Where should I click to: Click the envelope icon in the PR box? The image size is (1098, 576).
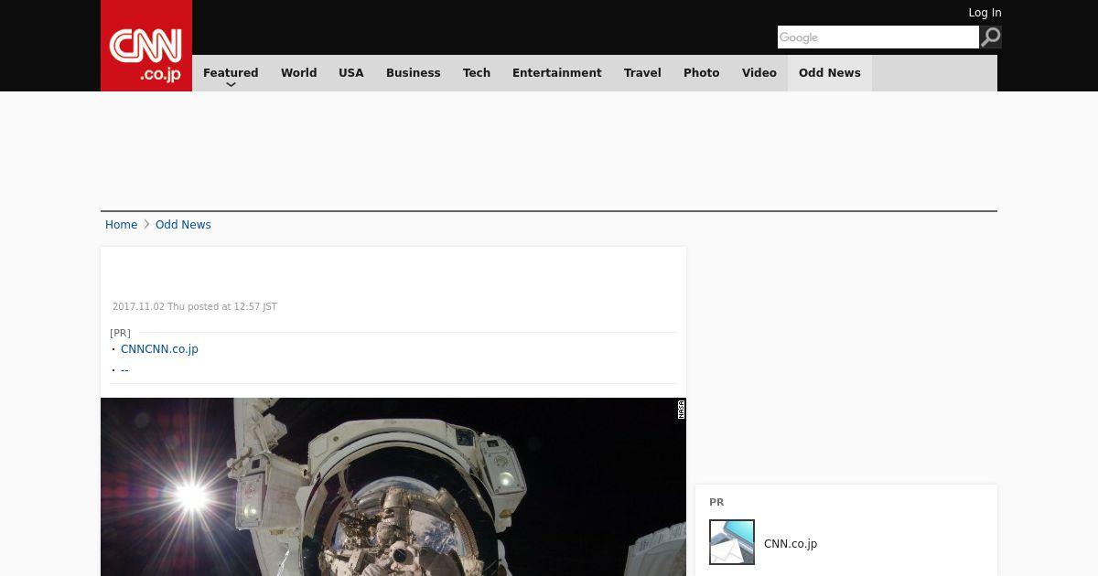[732, 542]
